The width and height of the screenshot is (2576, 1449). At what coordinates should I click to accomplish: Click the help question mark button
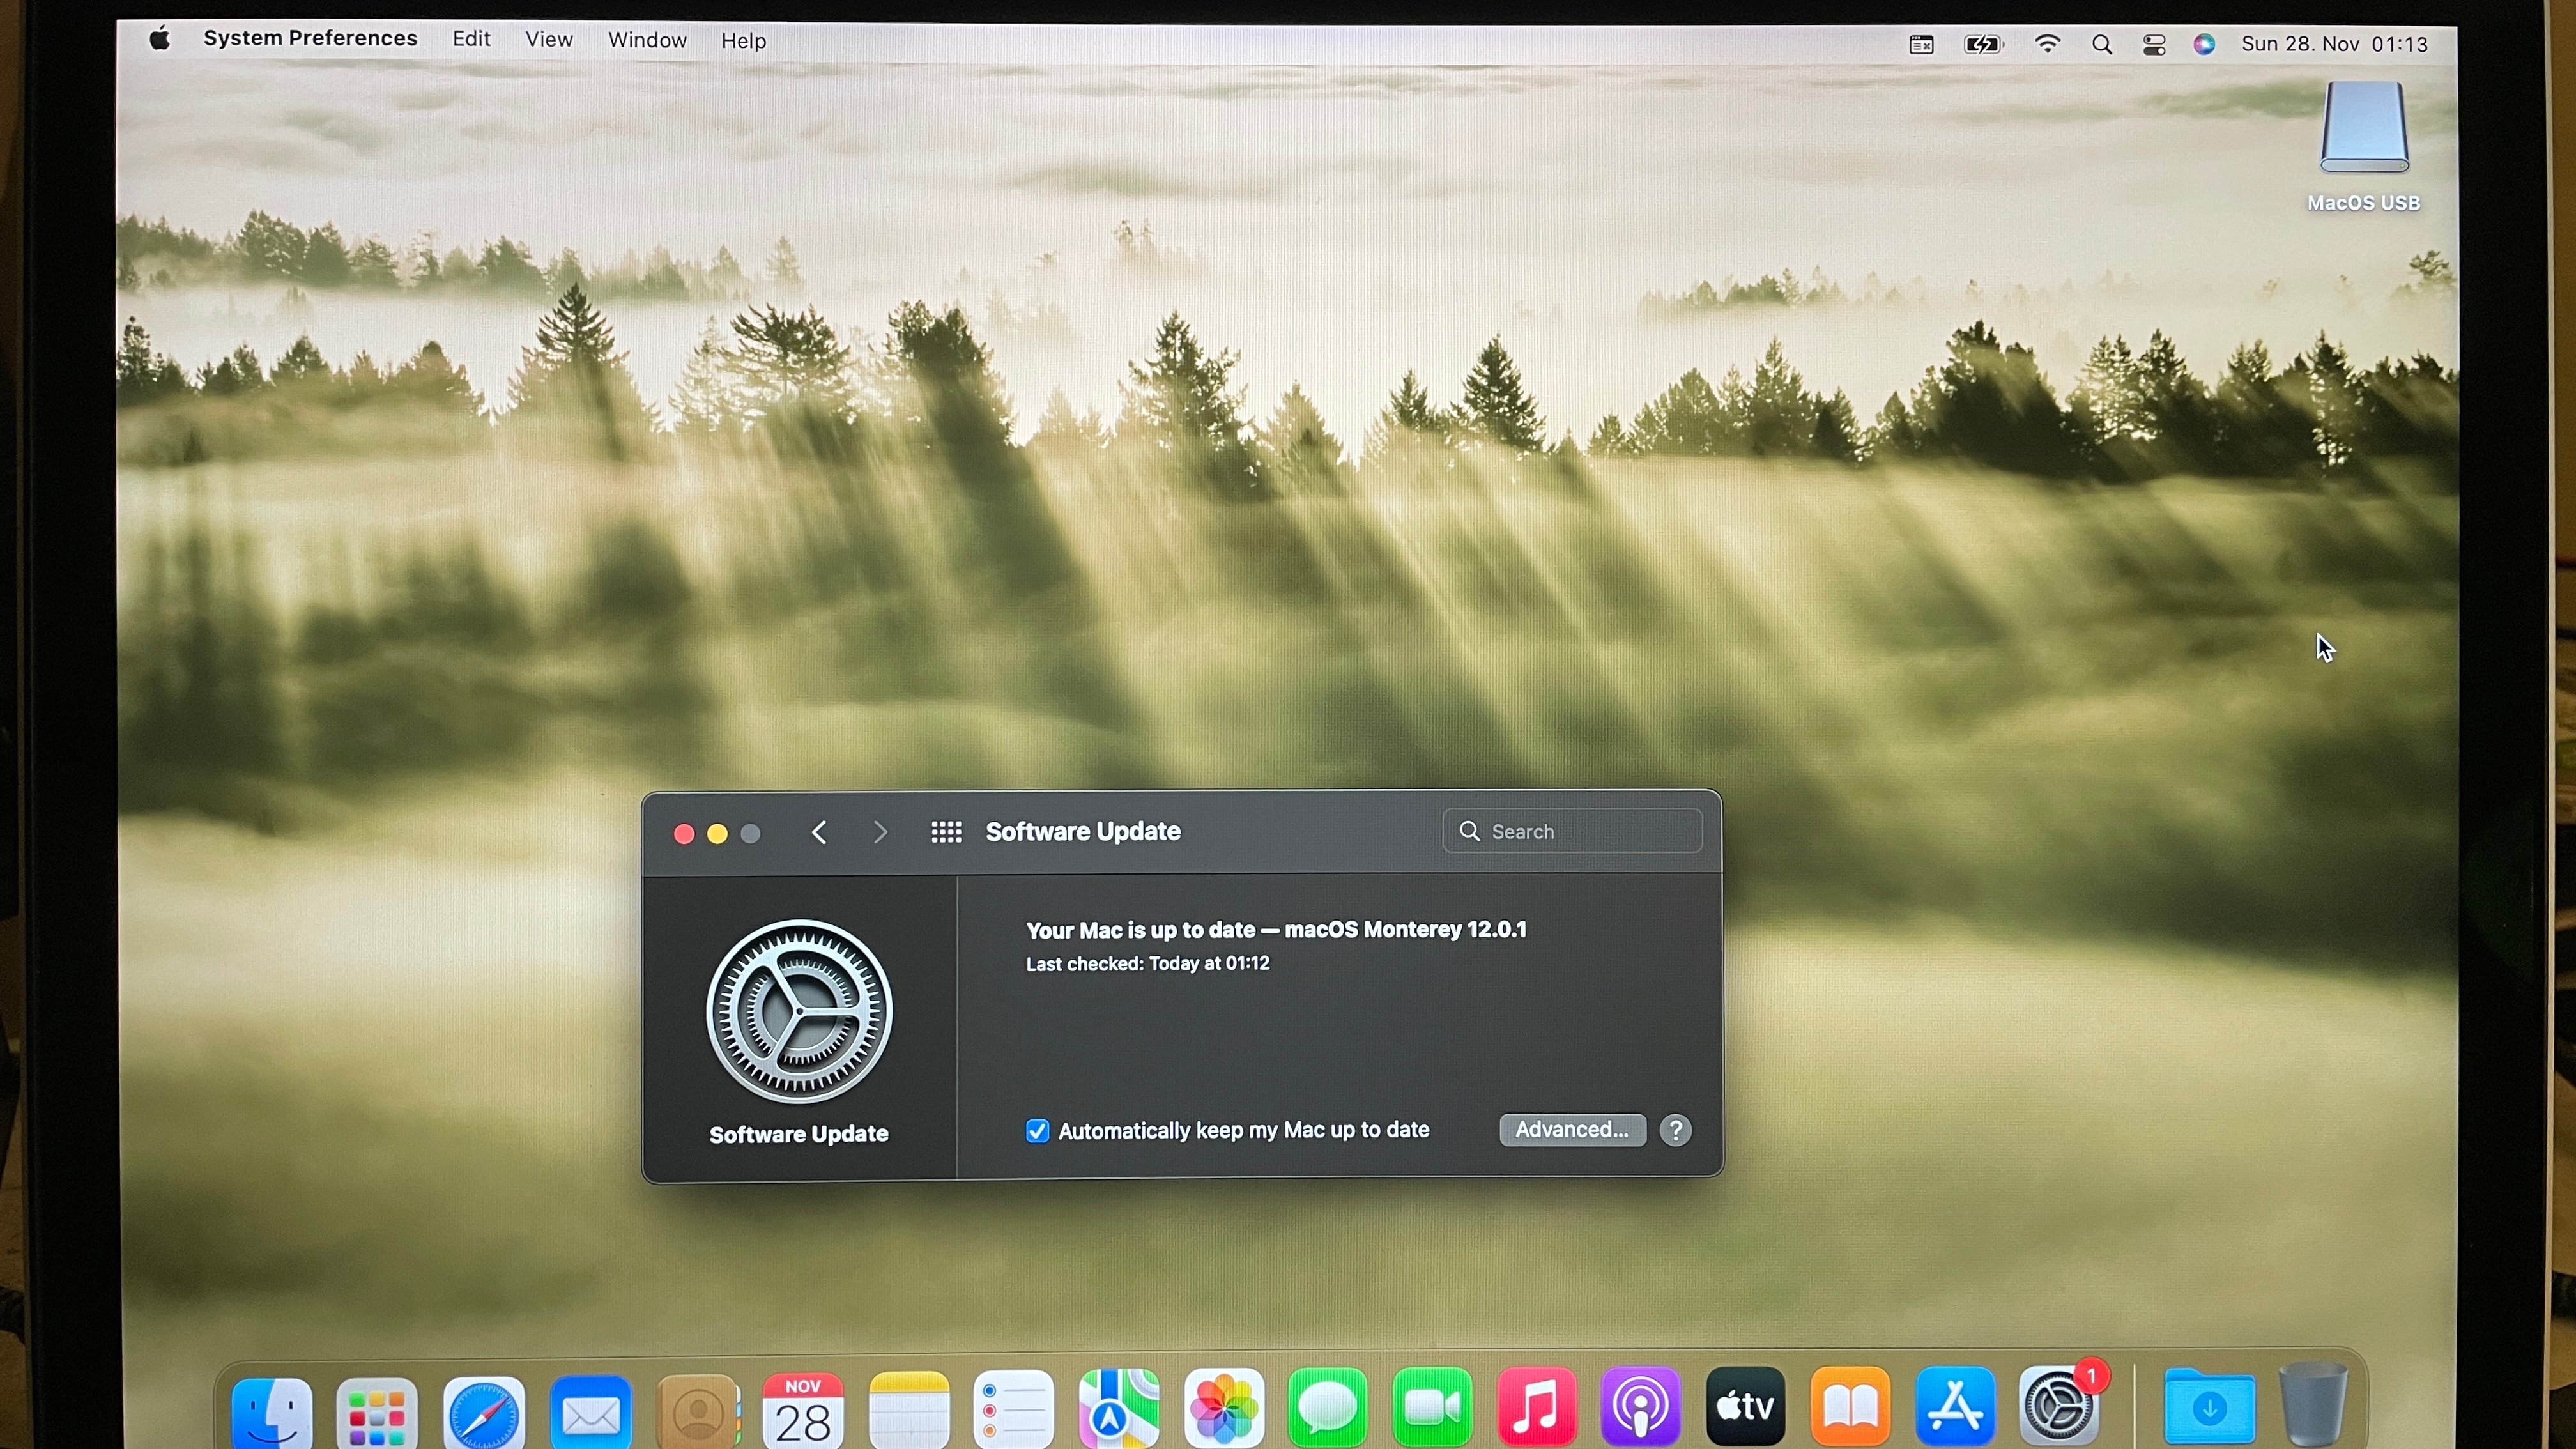coord(1675,1130)
